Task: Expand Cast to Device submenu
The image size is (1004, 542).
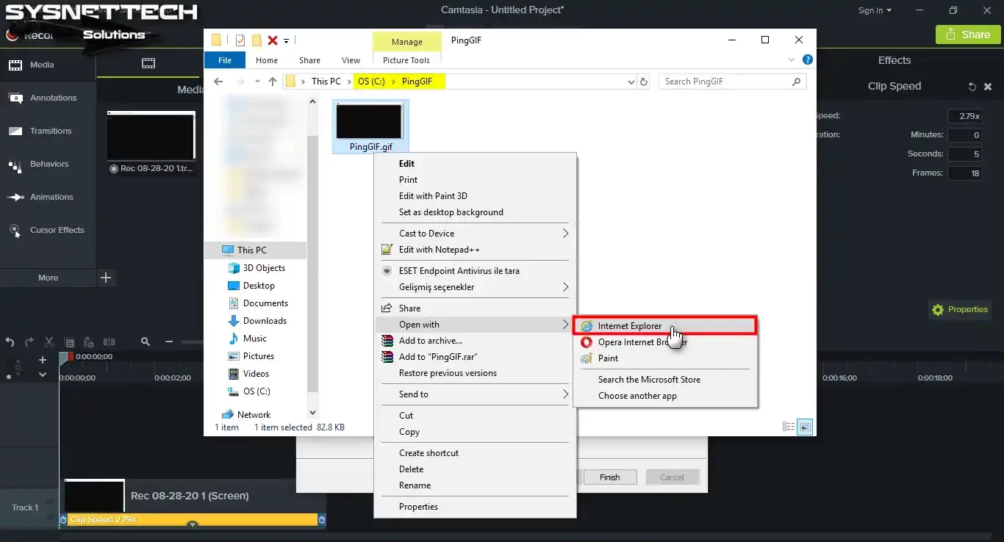Action: (475, 234)
